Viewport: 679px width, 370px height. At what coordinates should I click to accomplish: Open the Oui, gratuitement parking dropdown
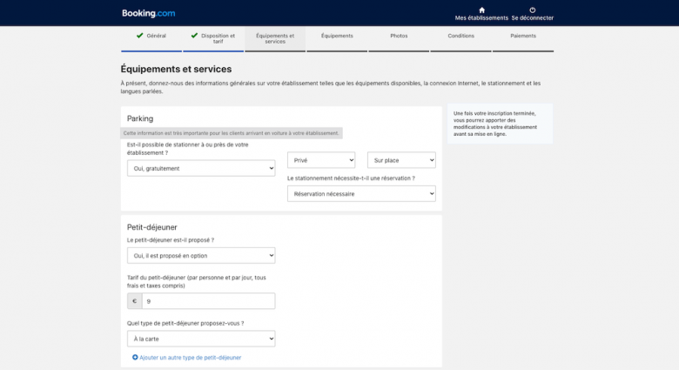201,169
